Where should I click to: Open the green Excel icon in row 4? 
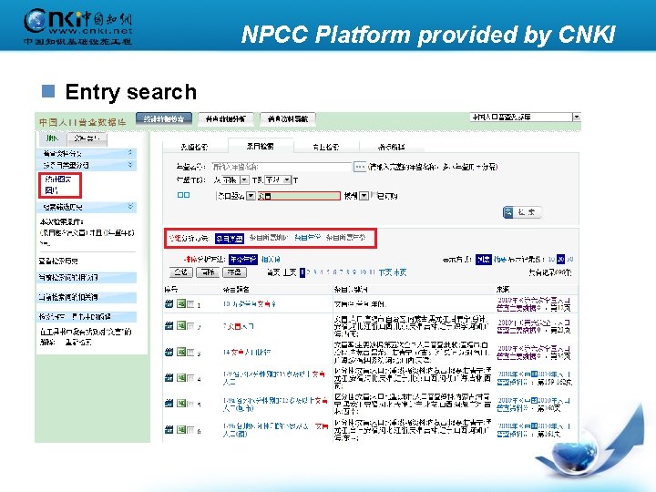180,377
